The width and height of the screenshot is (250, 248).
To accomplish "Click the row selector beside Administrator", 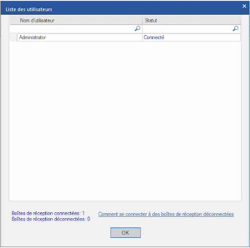I will 14,38.
